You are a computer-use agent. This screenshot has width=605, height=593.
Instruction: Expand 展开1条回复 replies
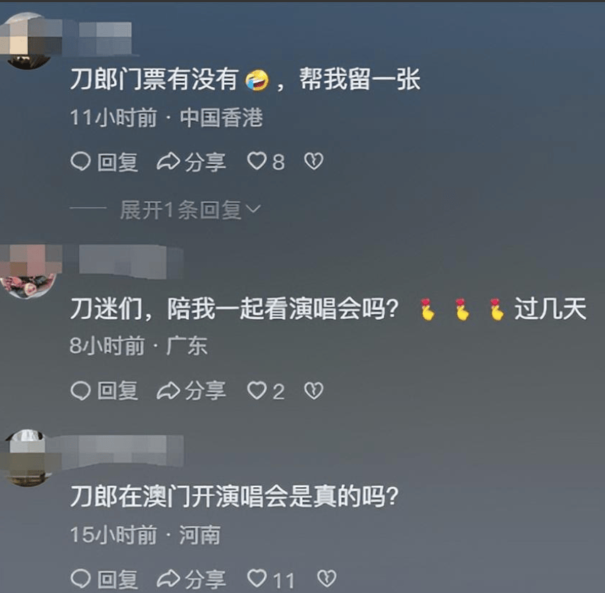point(181,210)
